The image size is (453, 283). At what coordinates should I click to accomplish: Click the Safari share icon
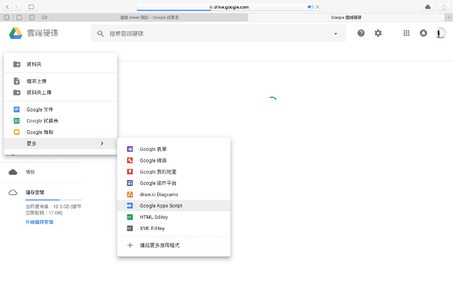pos(444,6)
